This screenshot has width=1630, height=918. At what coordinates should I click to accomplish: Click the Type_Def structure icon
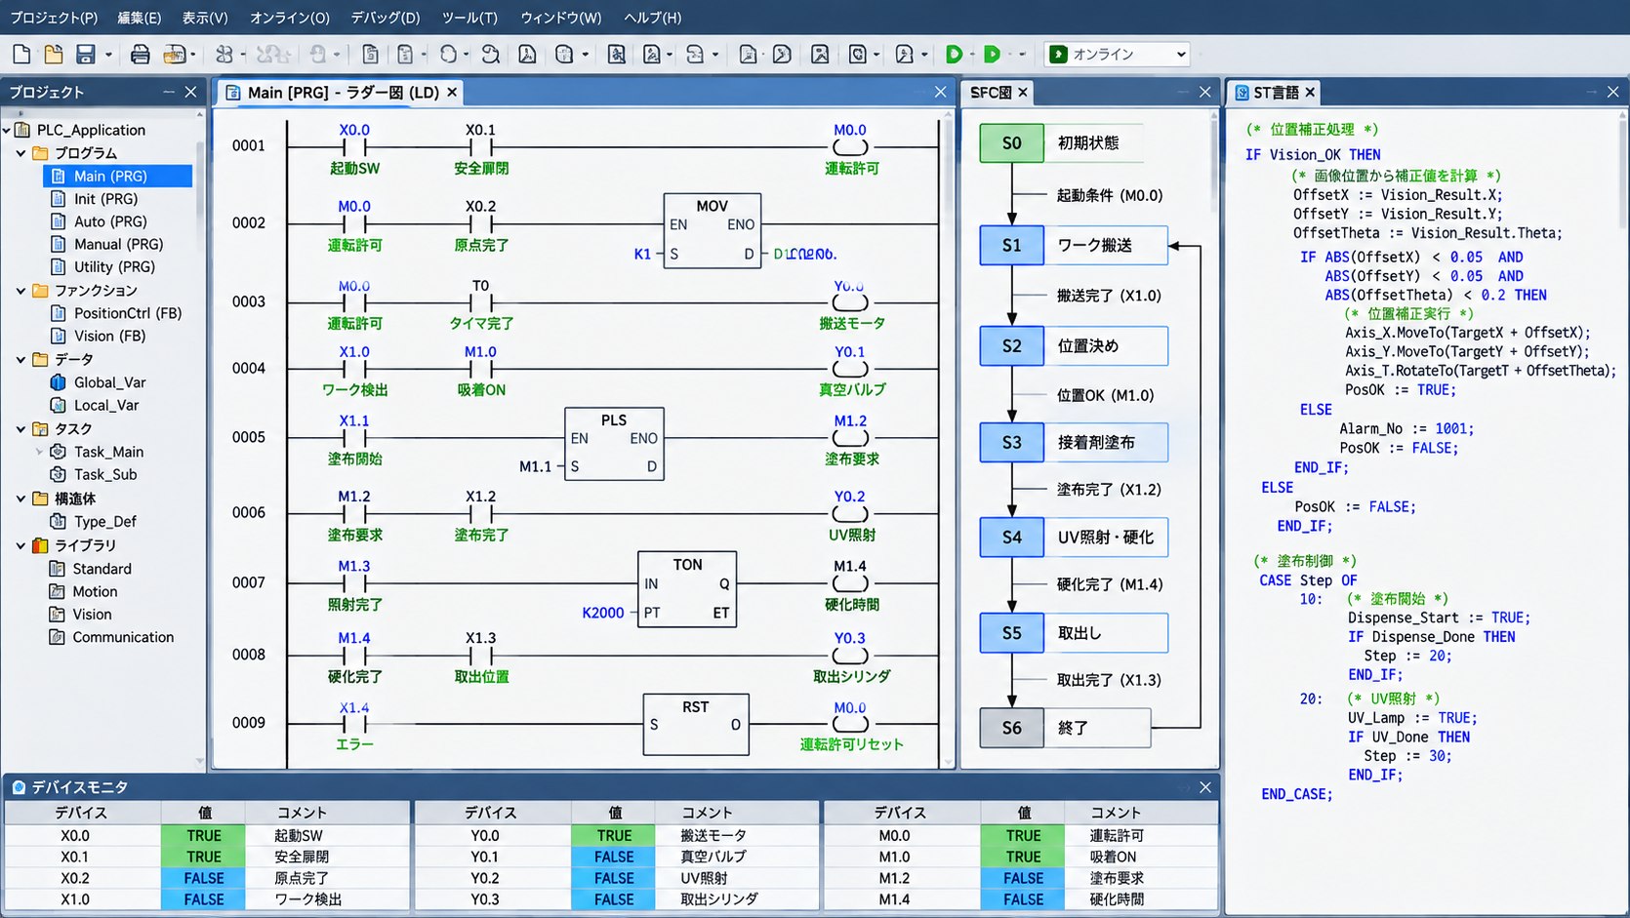click(x=58, y=521)
